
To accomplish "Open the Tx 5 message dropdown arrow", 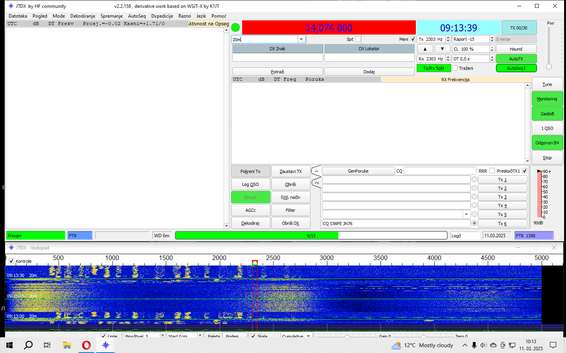I will click(x=466, y=215).
